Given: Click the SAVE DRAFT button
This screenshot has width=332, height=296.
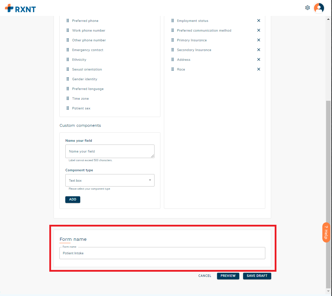Looking at the screenshot, I should point(257,276).
